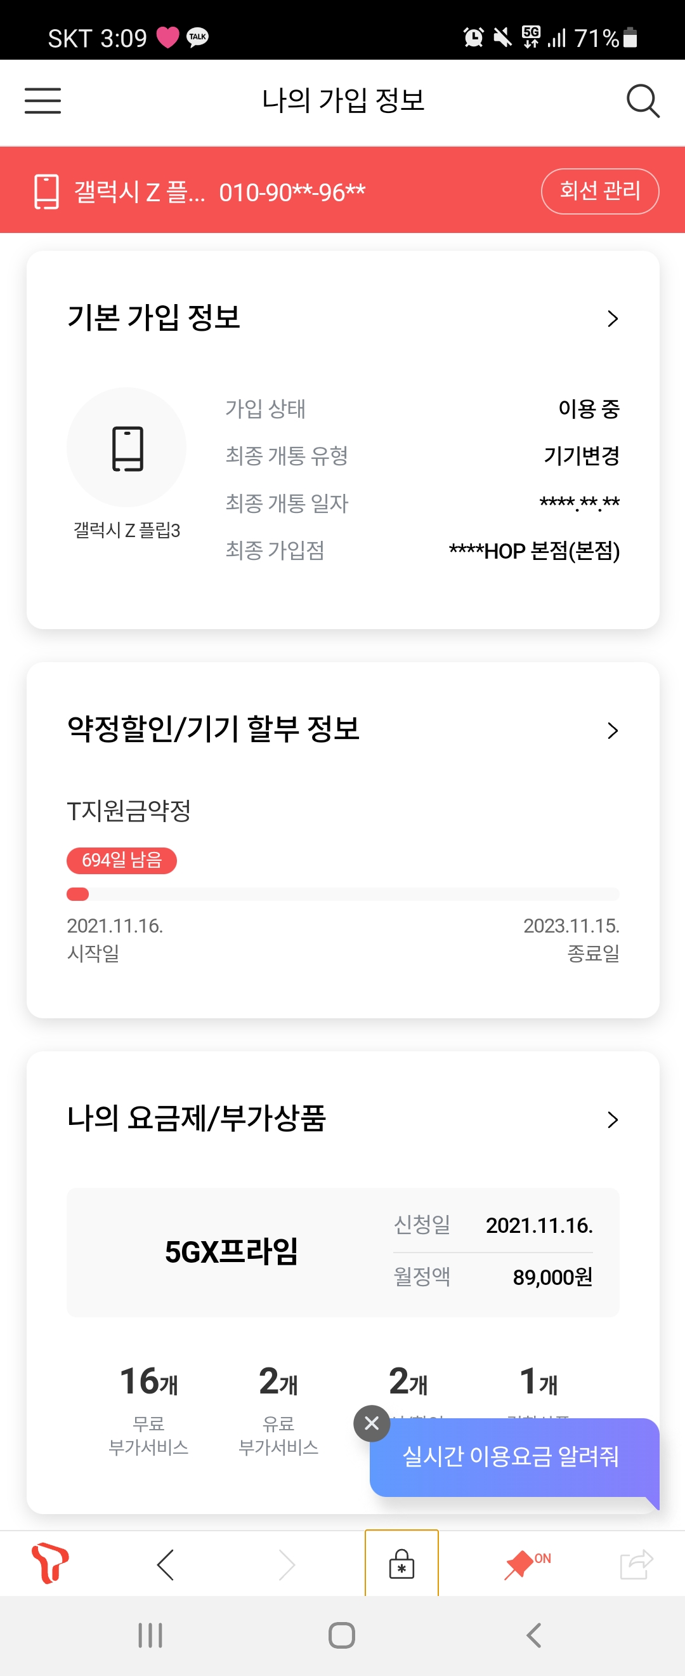Tap the share icon in bottom bar
Image resolution: width=685 pixels, height=1676 pixels.
tap(636, 1564)
